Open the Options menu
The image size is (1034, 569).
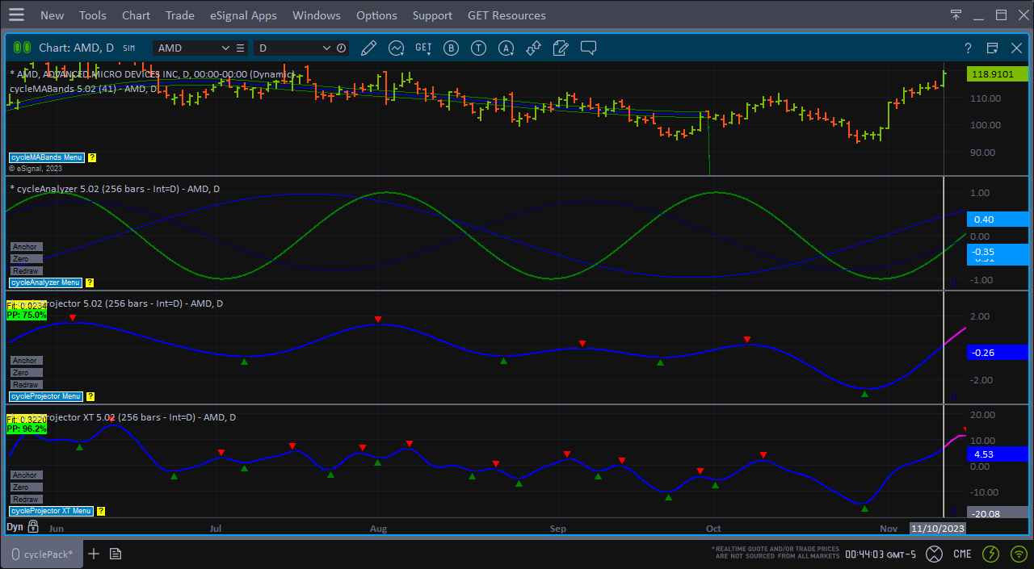click(x=376, y=15)
